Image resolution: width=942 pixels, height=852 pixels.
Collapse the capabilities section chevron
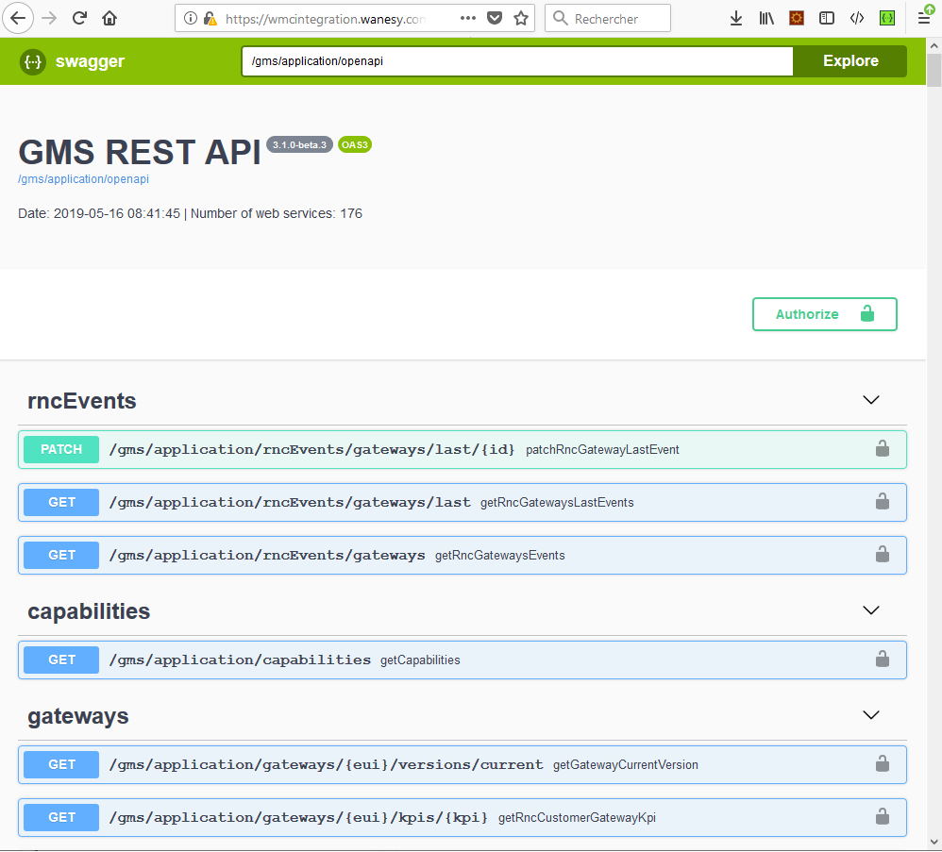coord(871,610)
